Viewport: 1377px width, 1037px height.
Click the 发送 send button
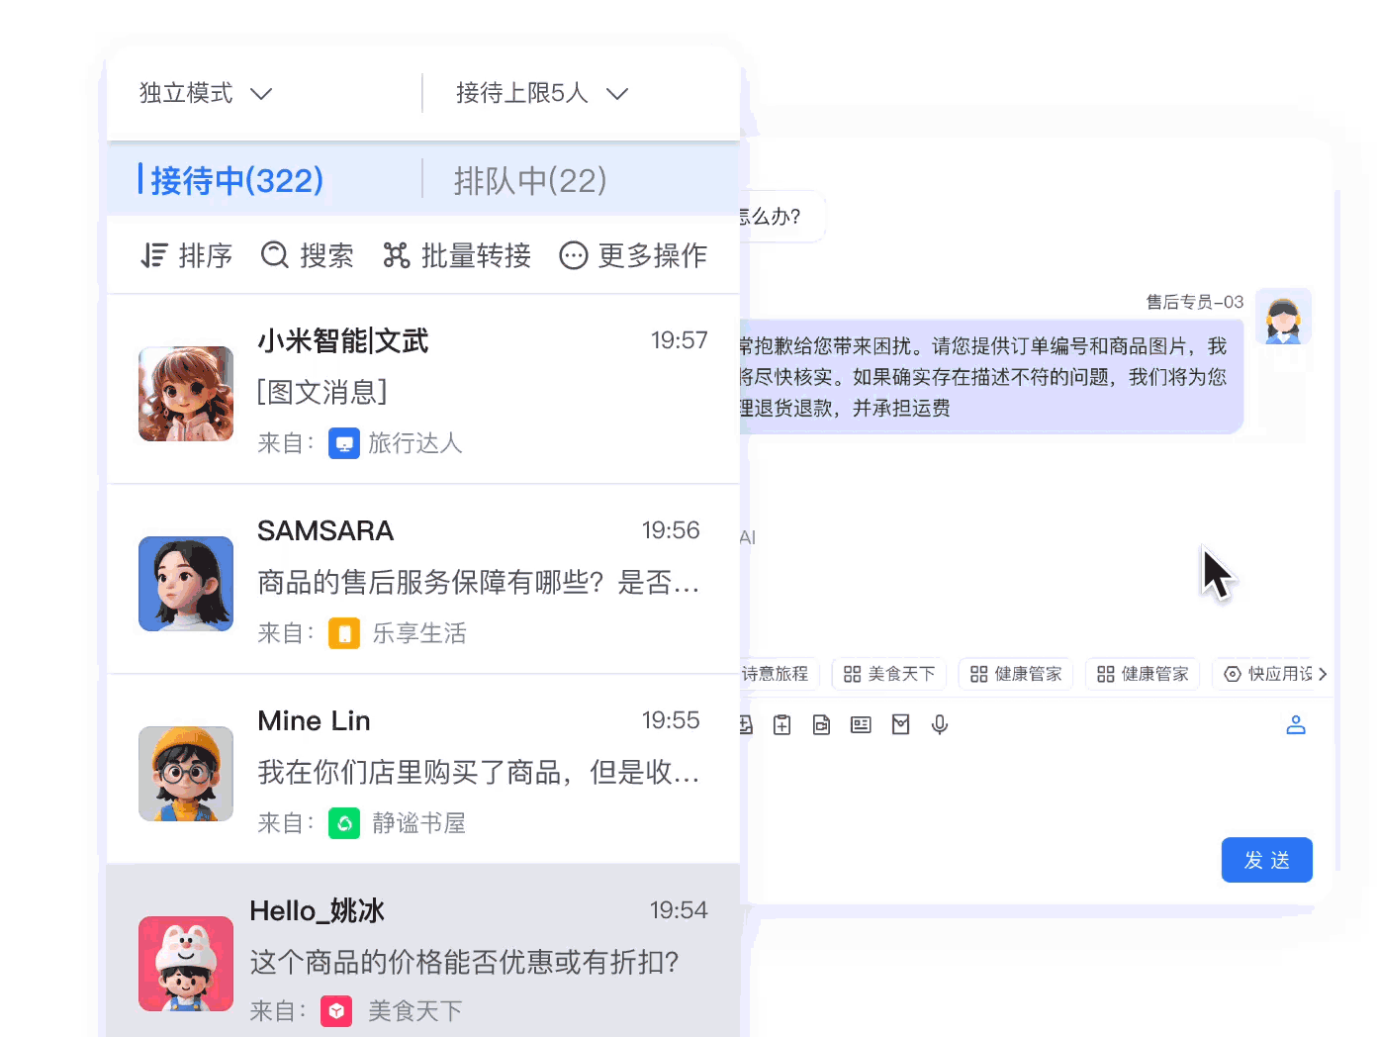pos(1267,860)
